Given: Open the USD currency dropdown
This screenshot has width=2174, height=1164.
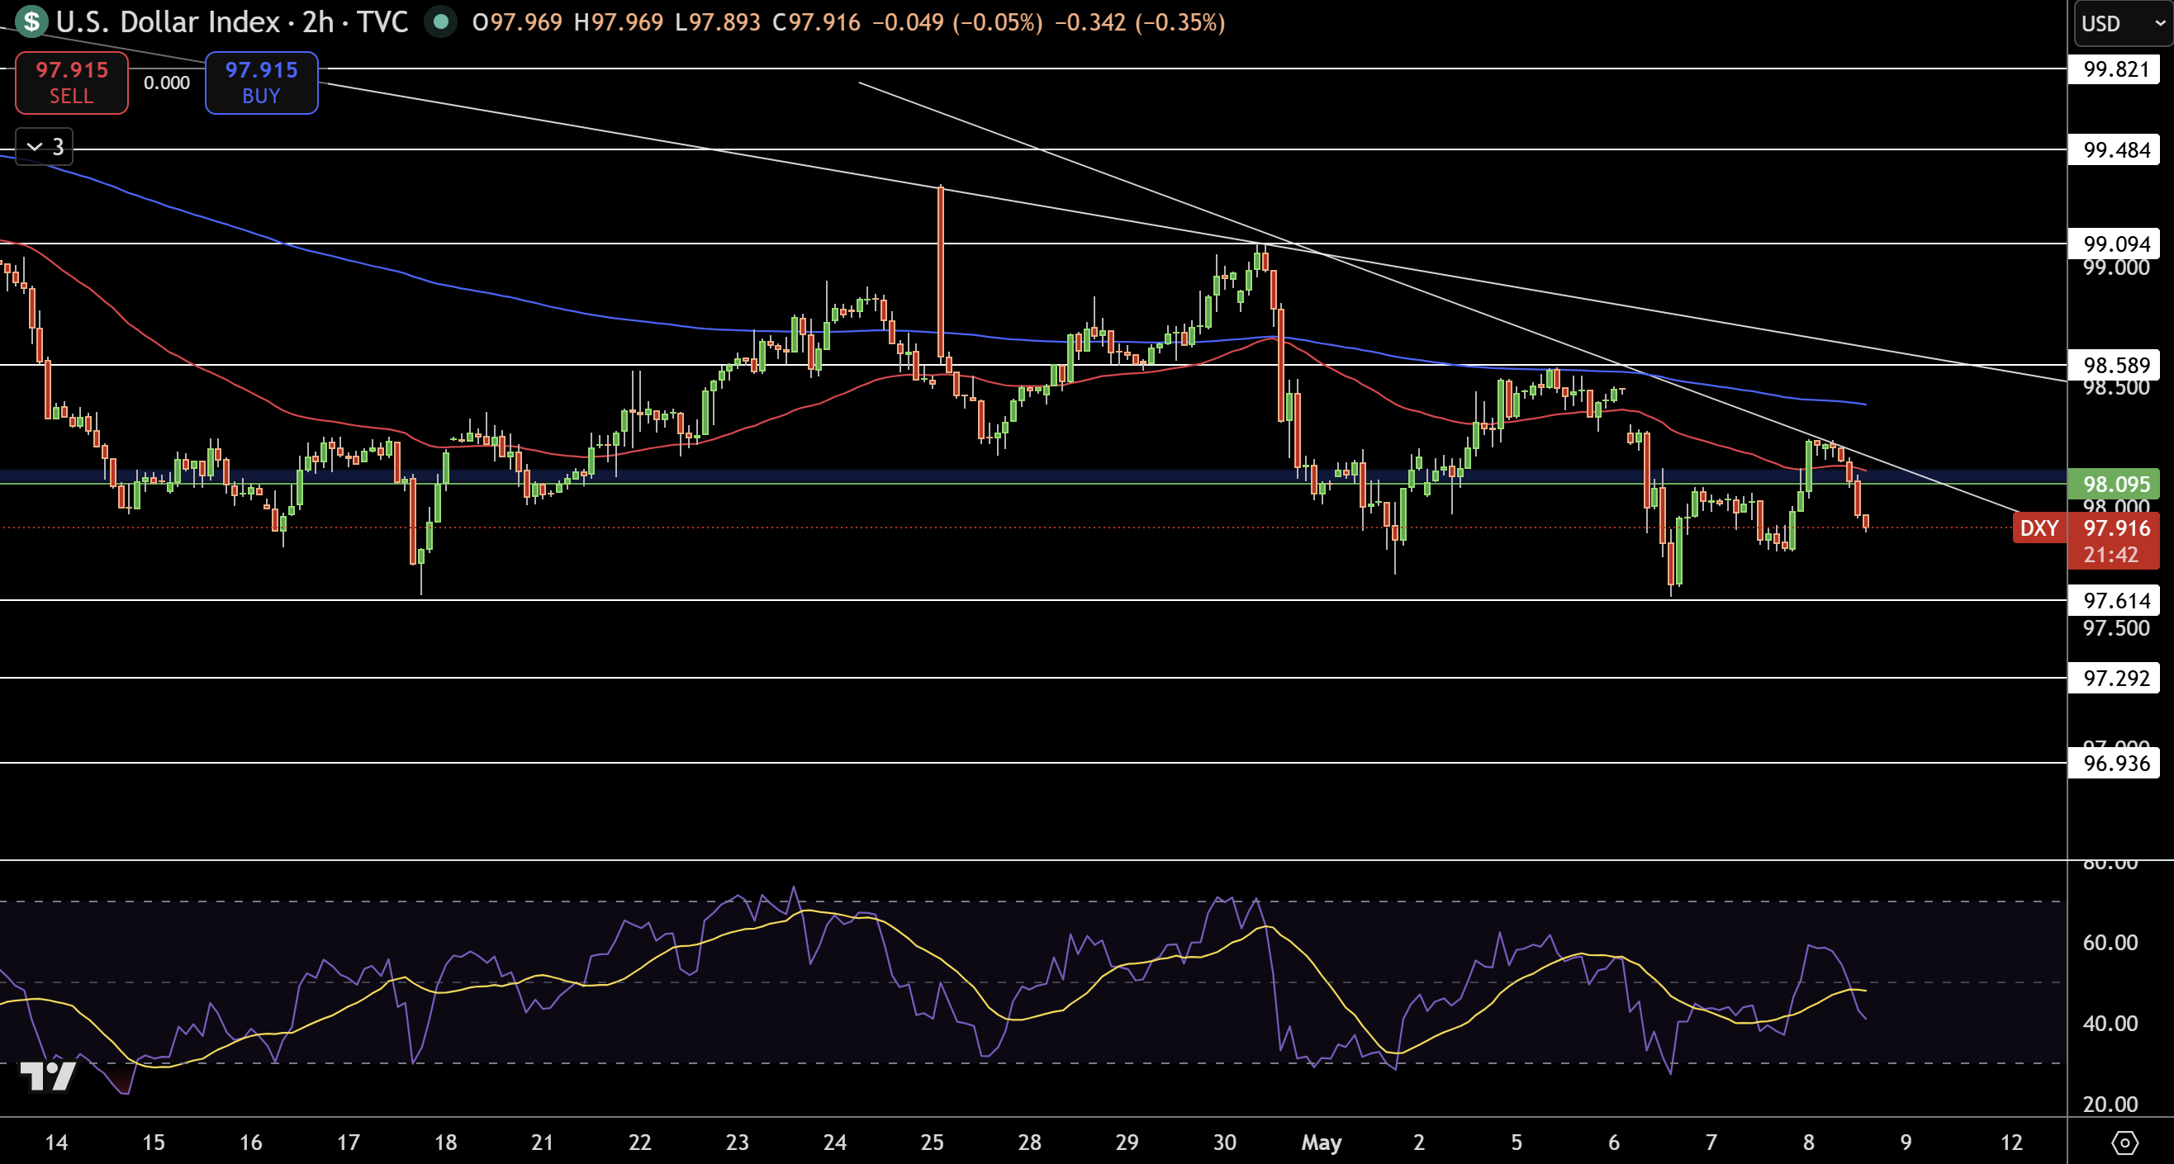Looking at the screenshot, I should (x=2124, y=23).
